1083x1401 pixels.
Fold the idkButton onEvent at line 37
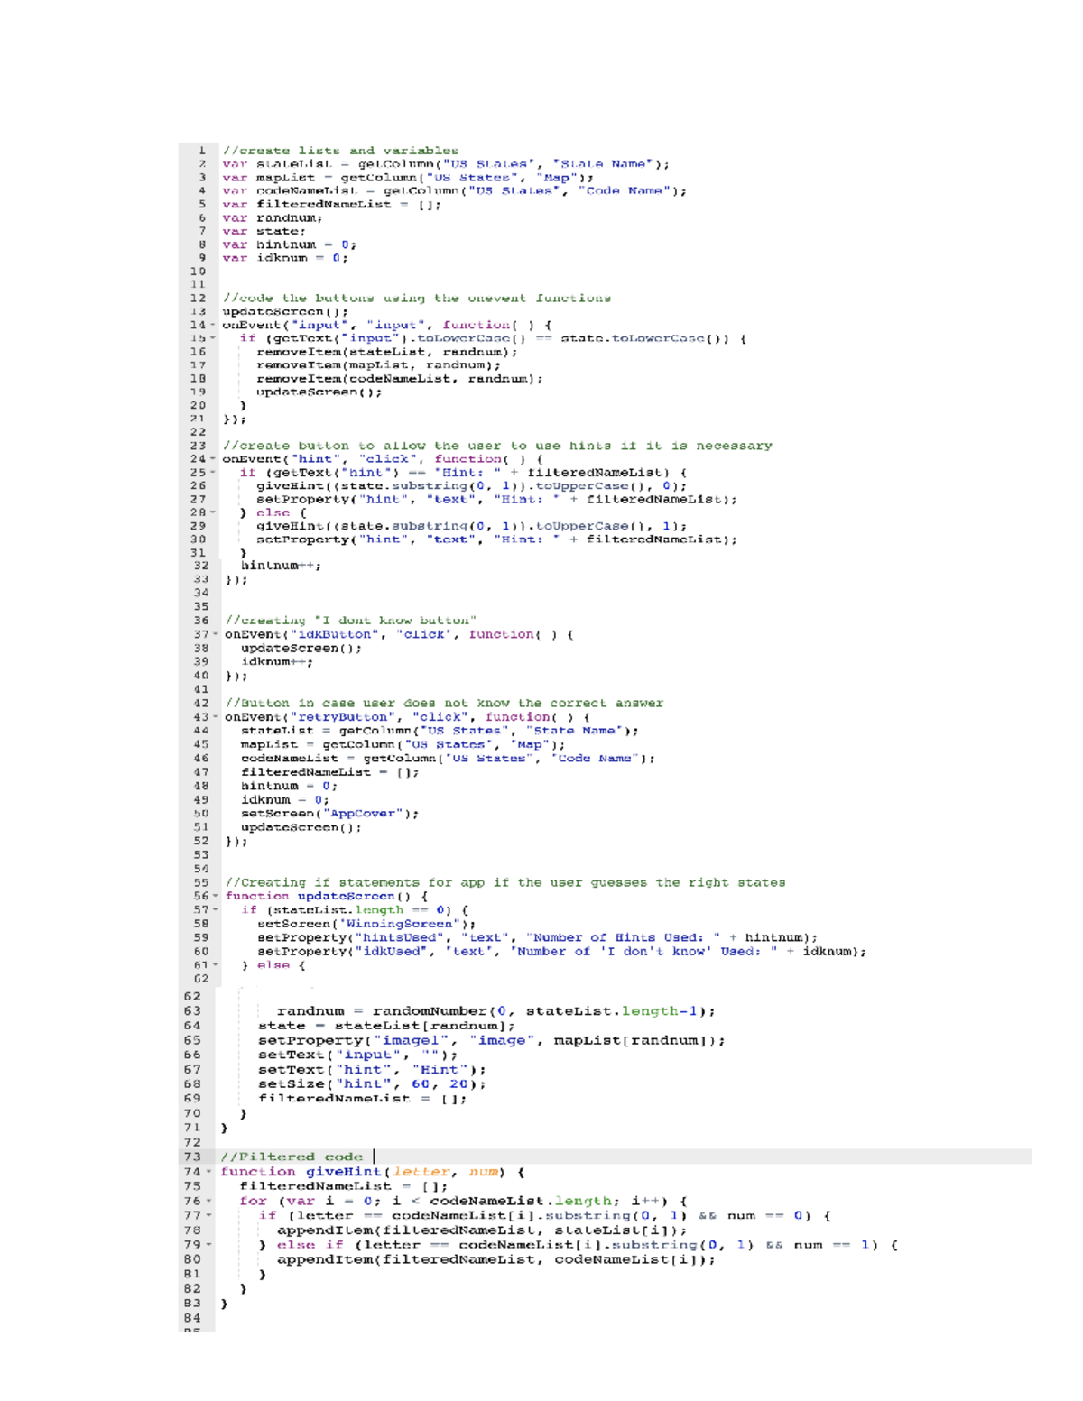tap(215, 635)
